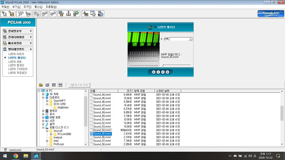The width and height of the screenshot is (285, 160).
Task: Expand the 3D 개체 tree node
Action: tap(43, 94)
